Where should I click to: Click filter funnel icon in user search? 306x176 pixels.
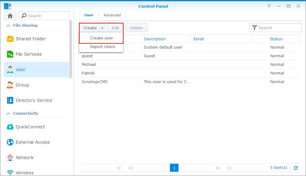pos(254,28)
